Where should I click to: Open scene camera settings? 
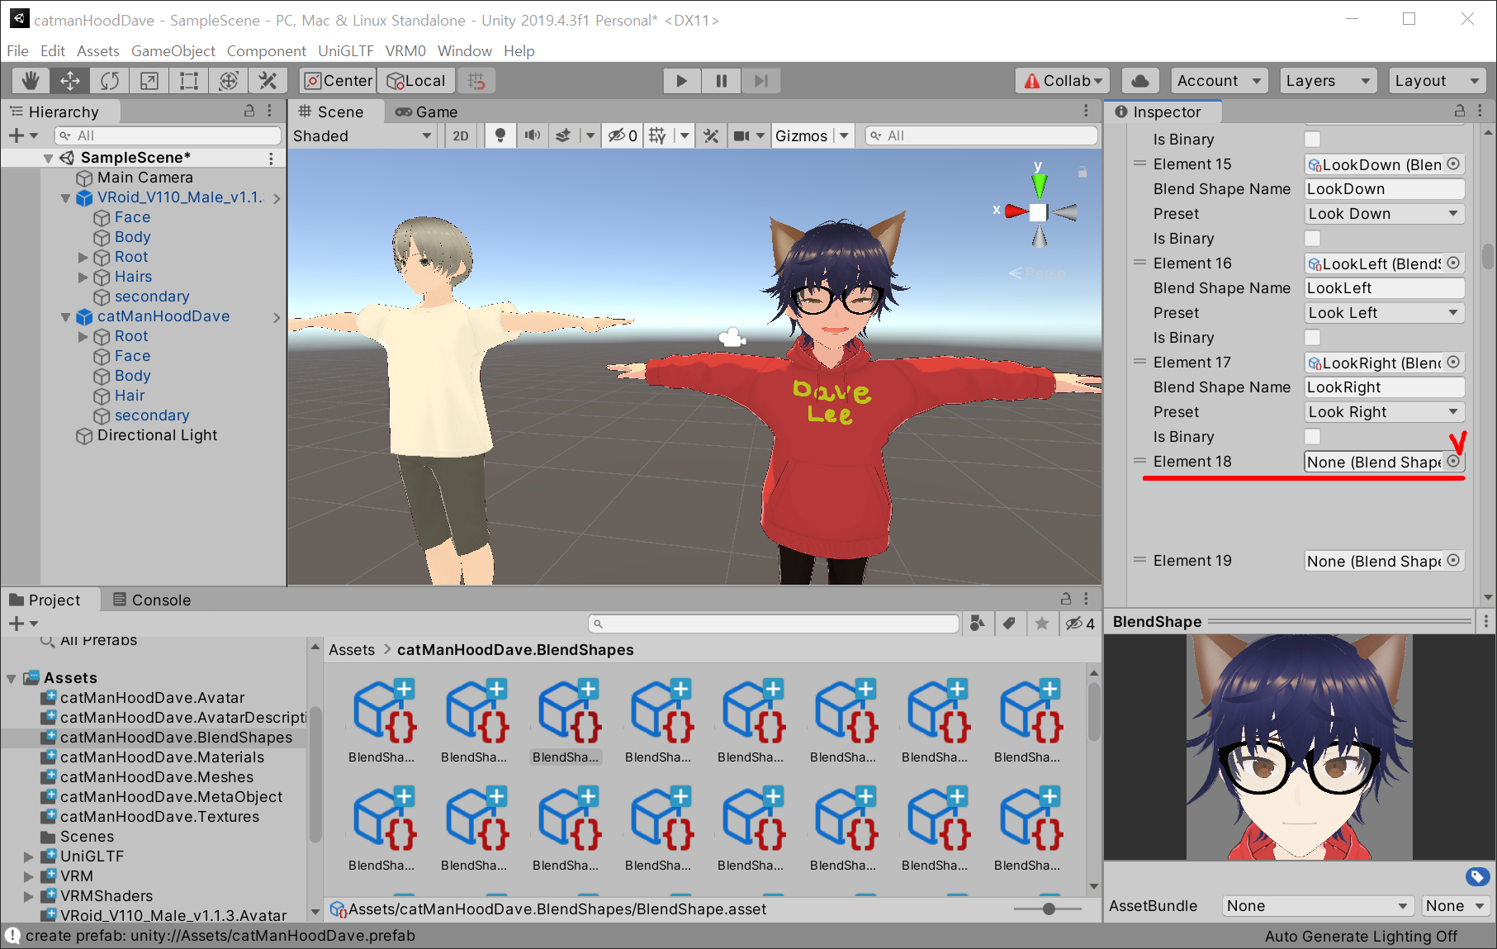[741, 135]
